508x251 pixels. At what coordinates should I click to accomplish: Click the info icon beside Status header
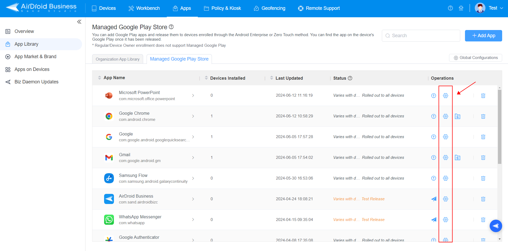[350, 78]
